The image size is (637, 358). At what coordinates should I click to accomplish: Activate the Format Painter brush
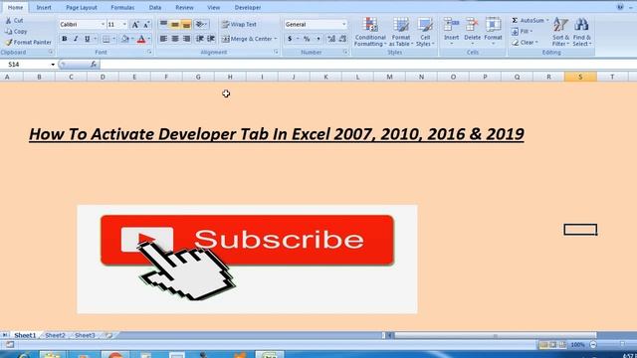tap(9, 42)
